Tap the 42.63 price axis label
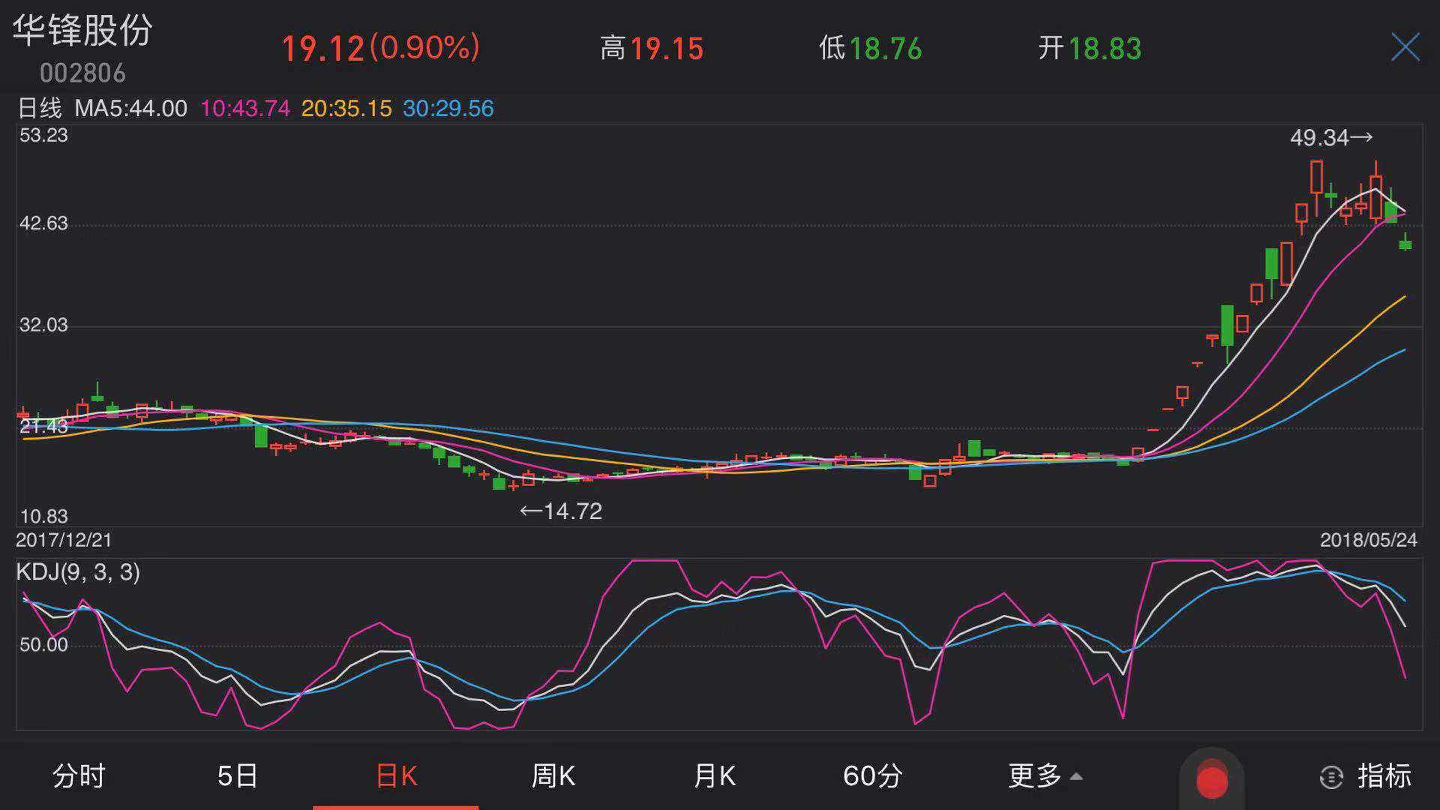The image size is (1440, 810). coord(43,223)
